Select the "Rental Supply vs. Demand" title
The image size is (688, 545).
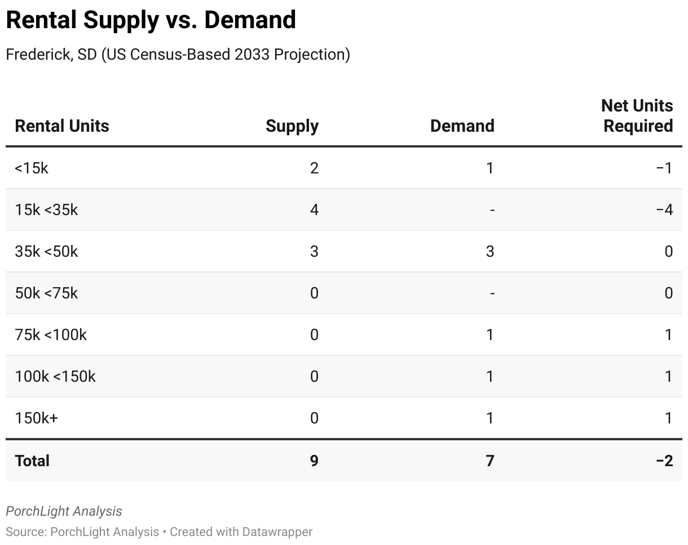151,20
